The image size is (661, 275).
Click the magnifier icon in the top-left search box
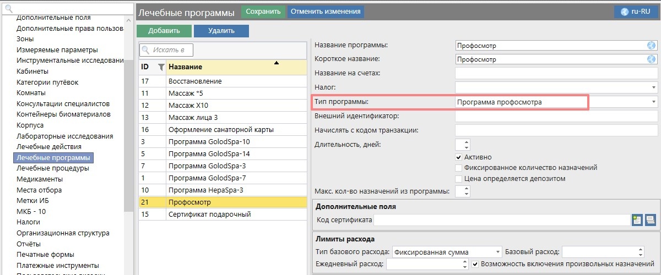(x=9, y=9)
